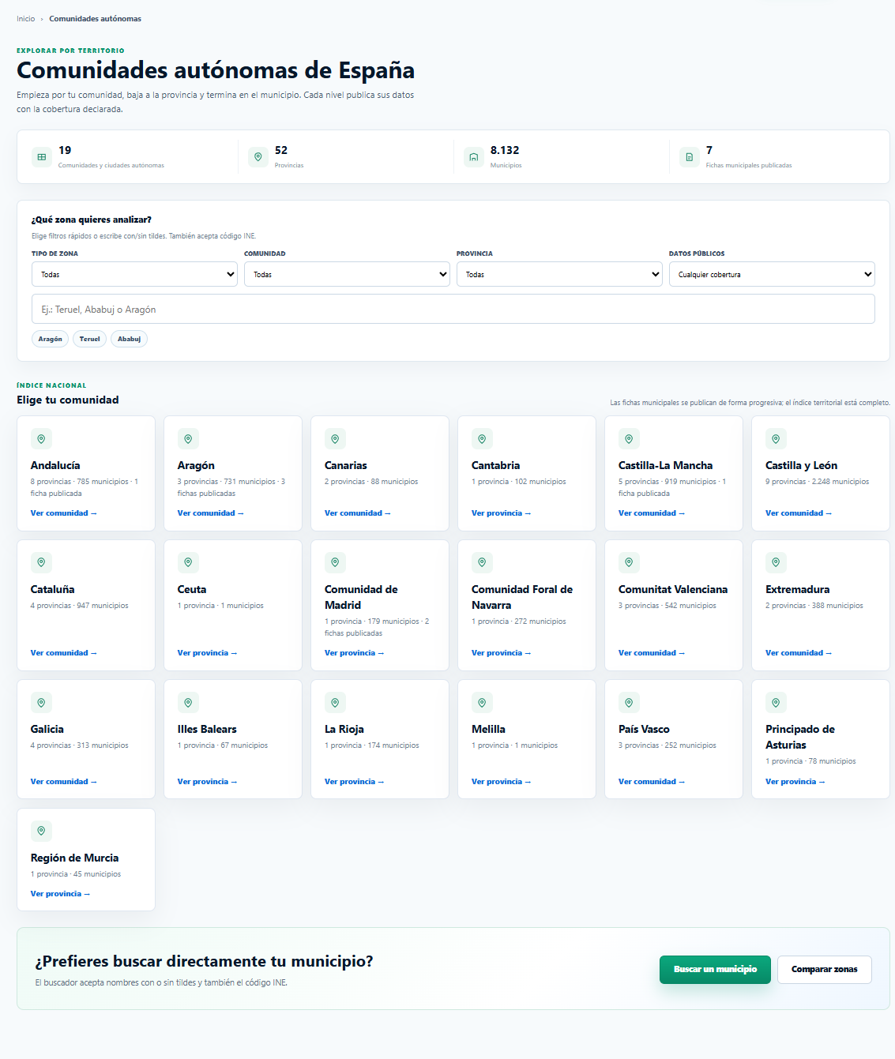Open Ver provincia link for Región de Murcia
Screen dimensions: 895x1059
pyautogui.click(x=61, y=894)
